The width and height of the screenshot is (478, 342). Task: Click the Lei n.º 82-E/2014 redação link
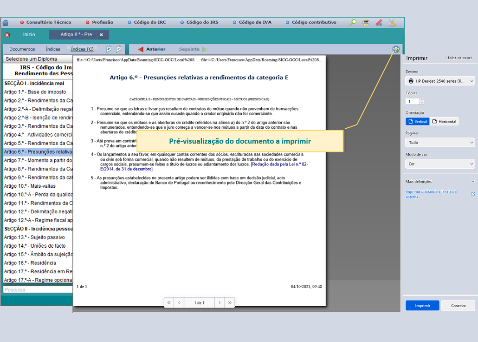pos(204,166)
